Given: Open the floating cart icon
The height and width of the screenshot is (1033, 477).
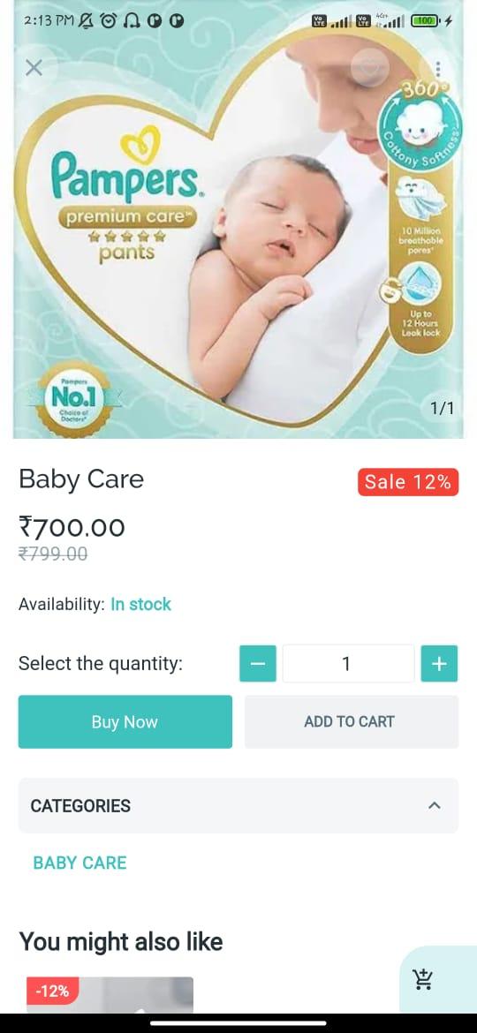Looking at the screenshot, I should pos(424,979).
